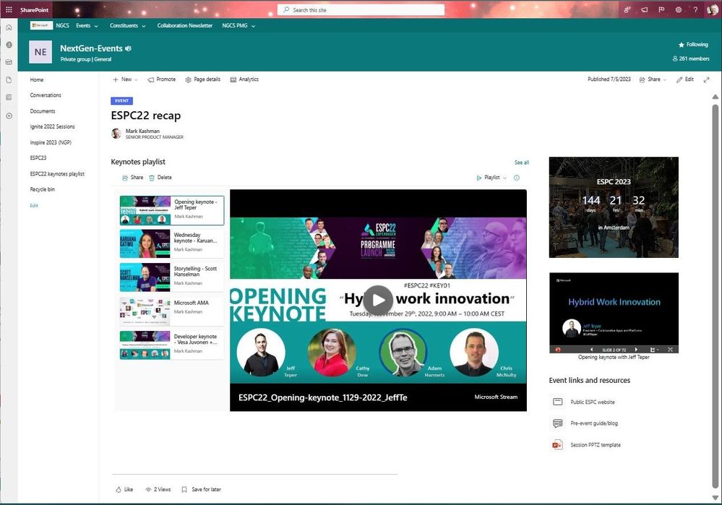
Task: Open the megaphone icon in top header
Action: pos(644,9)
